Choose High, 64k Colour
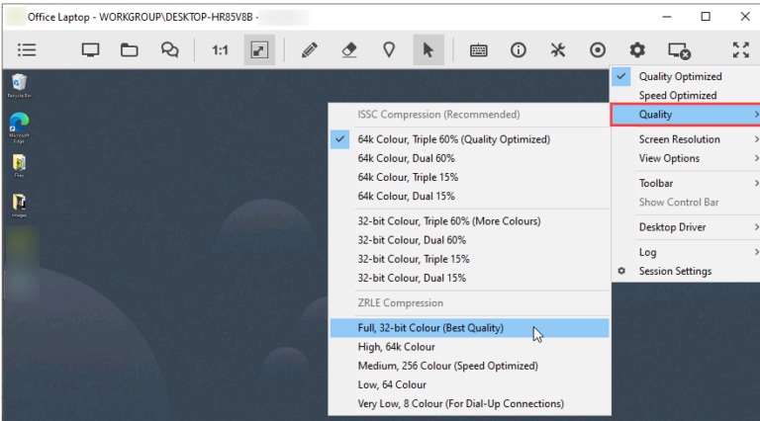The width and height of the screenshot is (760, 421). 469,347
